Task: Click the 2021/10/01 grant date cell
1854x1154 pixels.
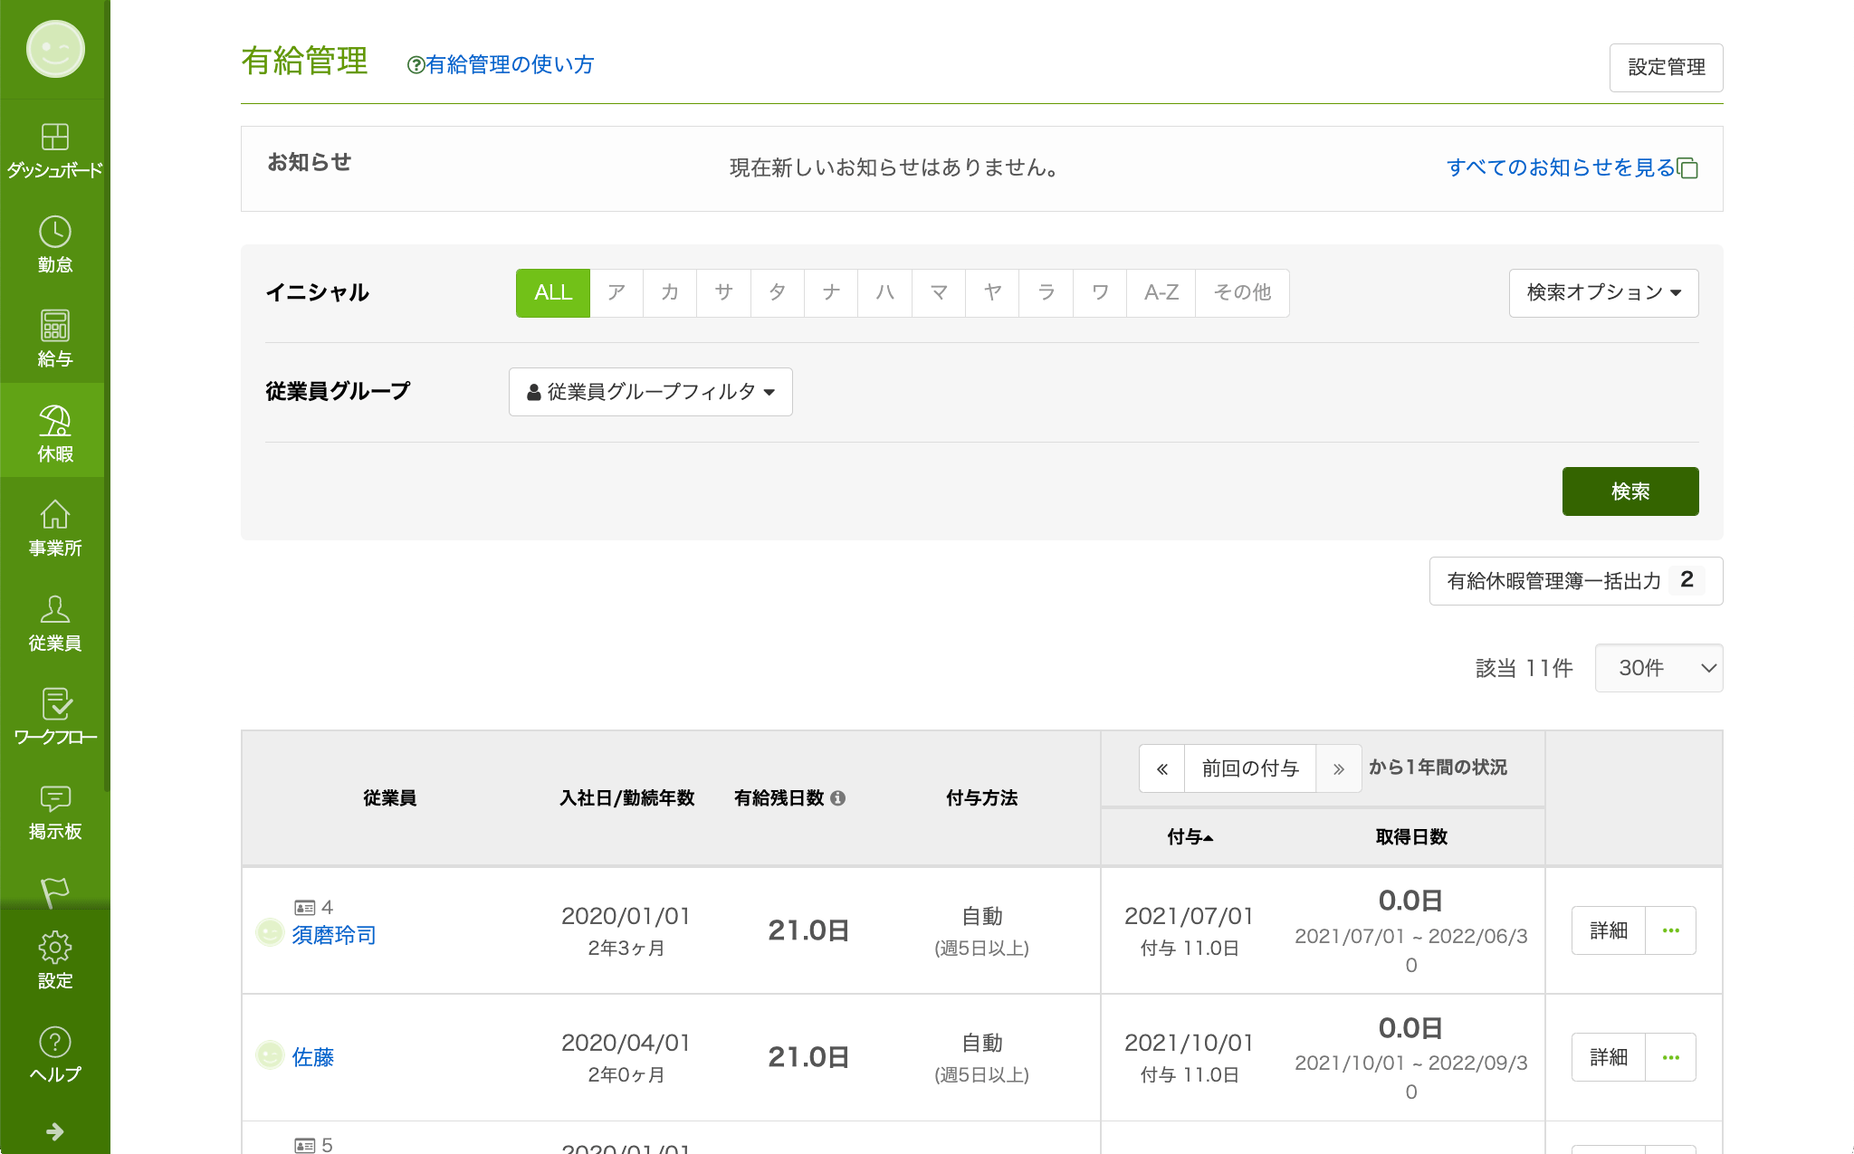Action: (x=1189, y=1043)
